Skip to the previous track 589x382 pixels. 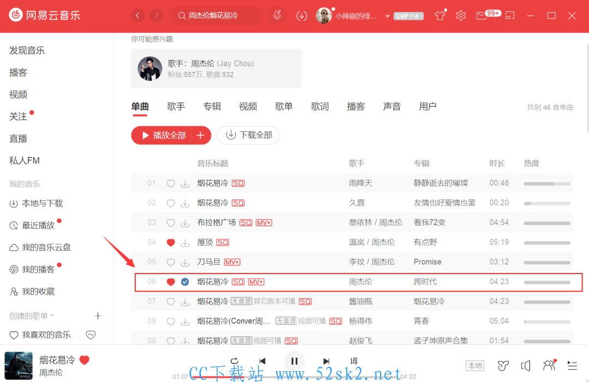pos(262,361)
